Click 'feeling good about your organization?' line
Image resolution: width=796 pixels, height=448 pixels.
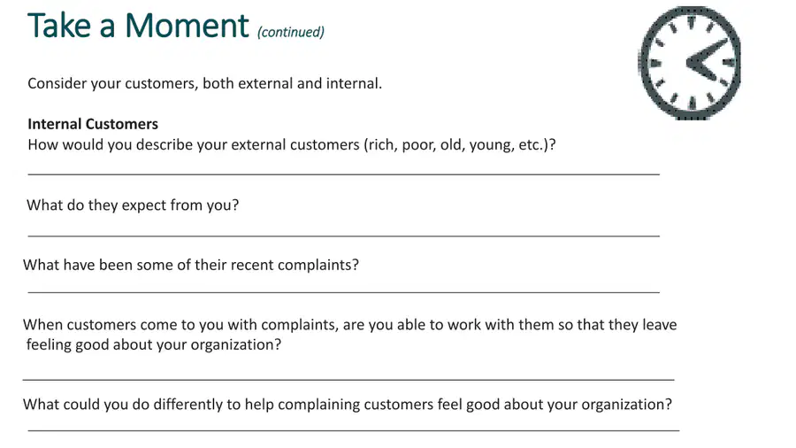pos(154,345)
